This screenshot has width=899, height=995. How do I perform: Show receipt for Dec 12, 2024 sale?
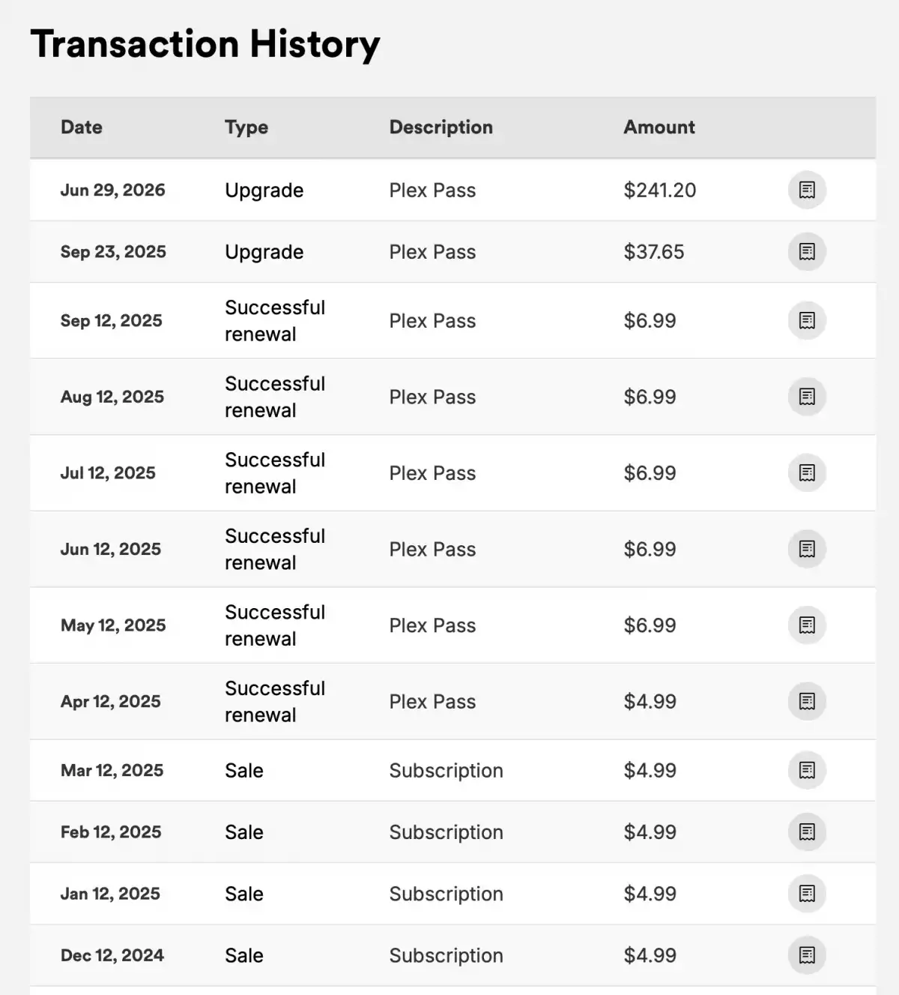(807, 955)
